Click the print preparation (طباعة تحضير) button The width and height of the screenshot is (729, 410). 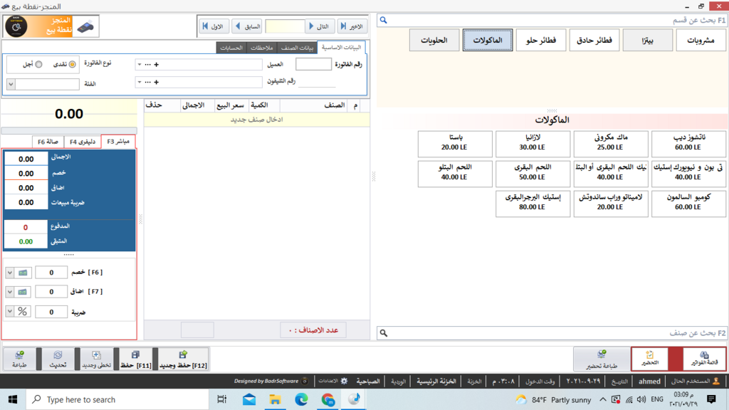(x=602, y=359)
